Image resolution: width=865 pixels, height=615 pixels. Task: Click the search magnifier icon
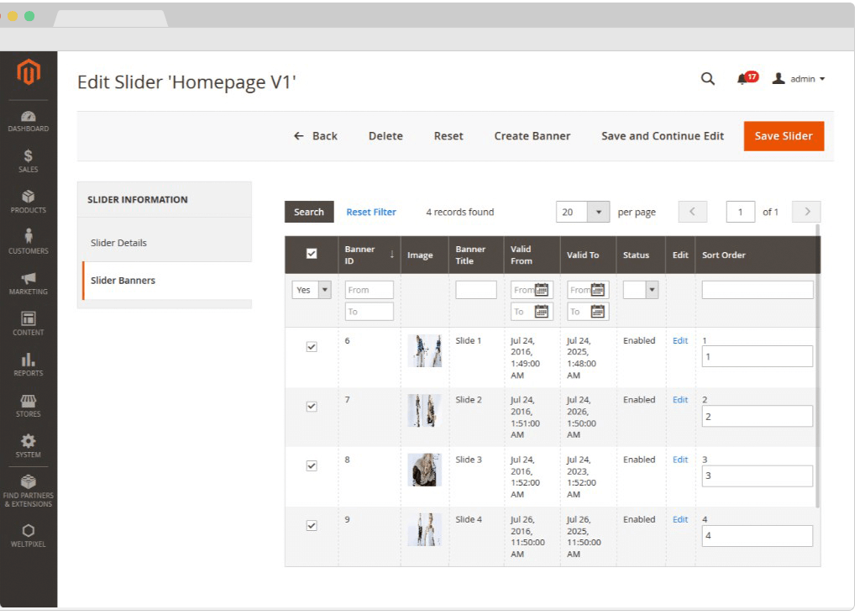tap(708, 79)
